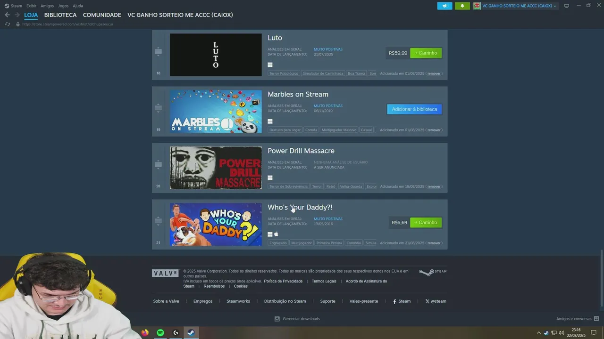Click Apple platform icon for Who's Your Daddy
This screenshot has height=339, width=604.
[x=277, y=234]
